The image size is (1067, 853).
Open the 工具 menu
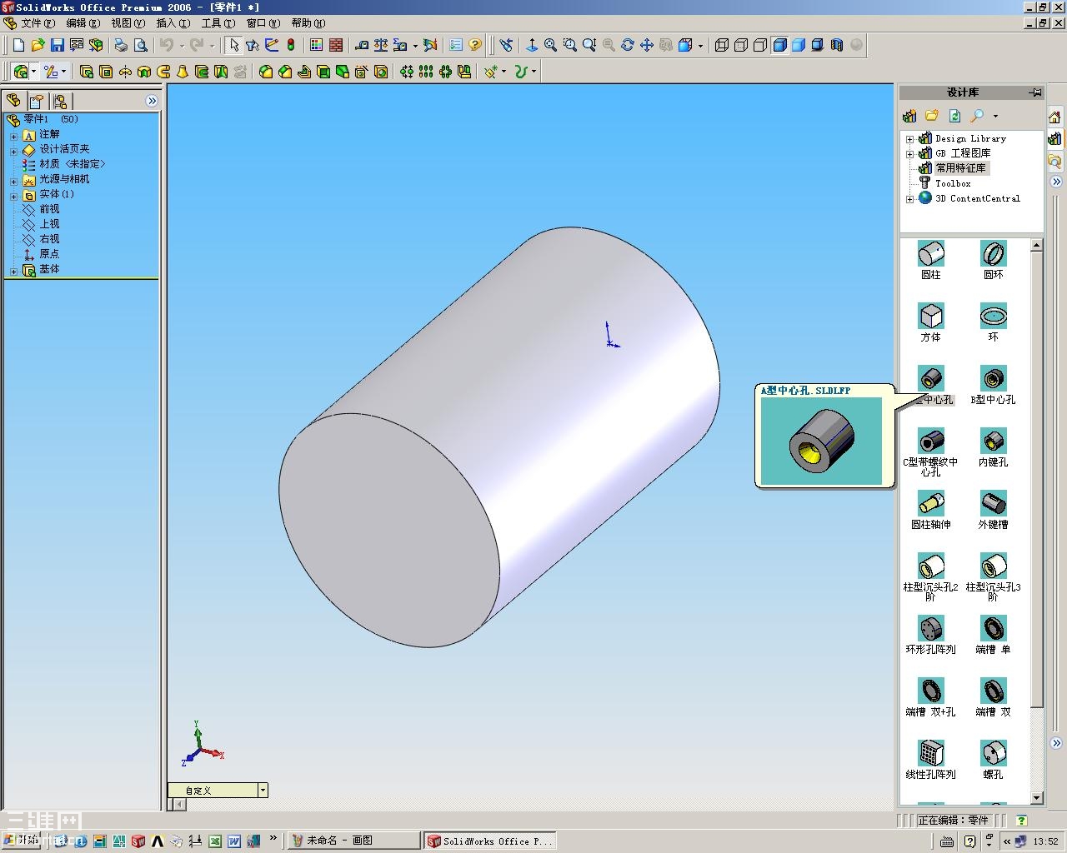[218, 22]
